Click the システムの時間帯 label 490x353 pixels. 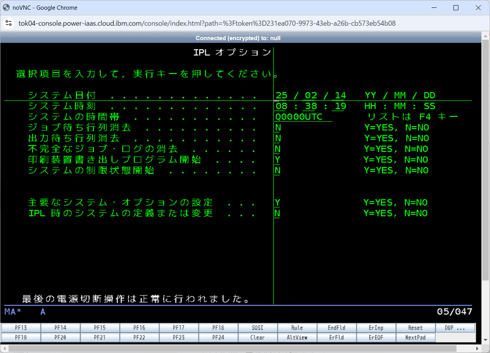[74, 117]
